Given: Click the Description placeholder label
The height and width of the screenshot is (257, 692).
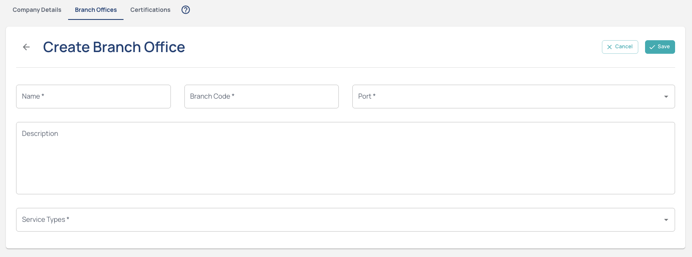Looking at the screenshot, I should click(x=40, y=134).
